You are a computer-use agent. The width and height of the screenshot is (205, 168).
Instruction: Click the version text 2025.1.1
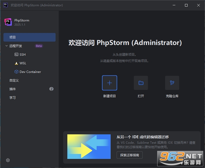pos(20,25)
